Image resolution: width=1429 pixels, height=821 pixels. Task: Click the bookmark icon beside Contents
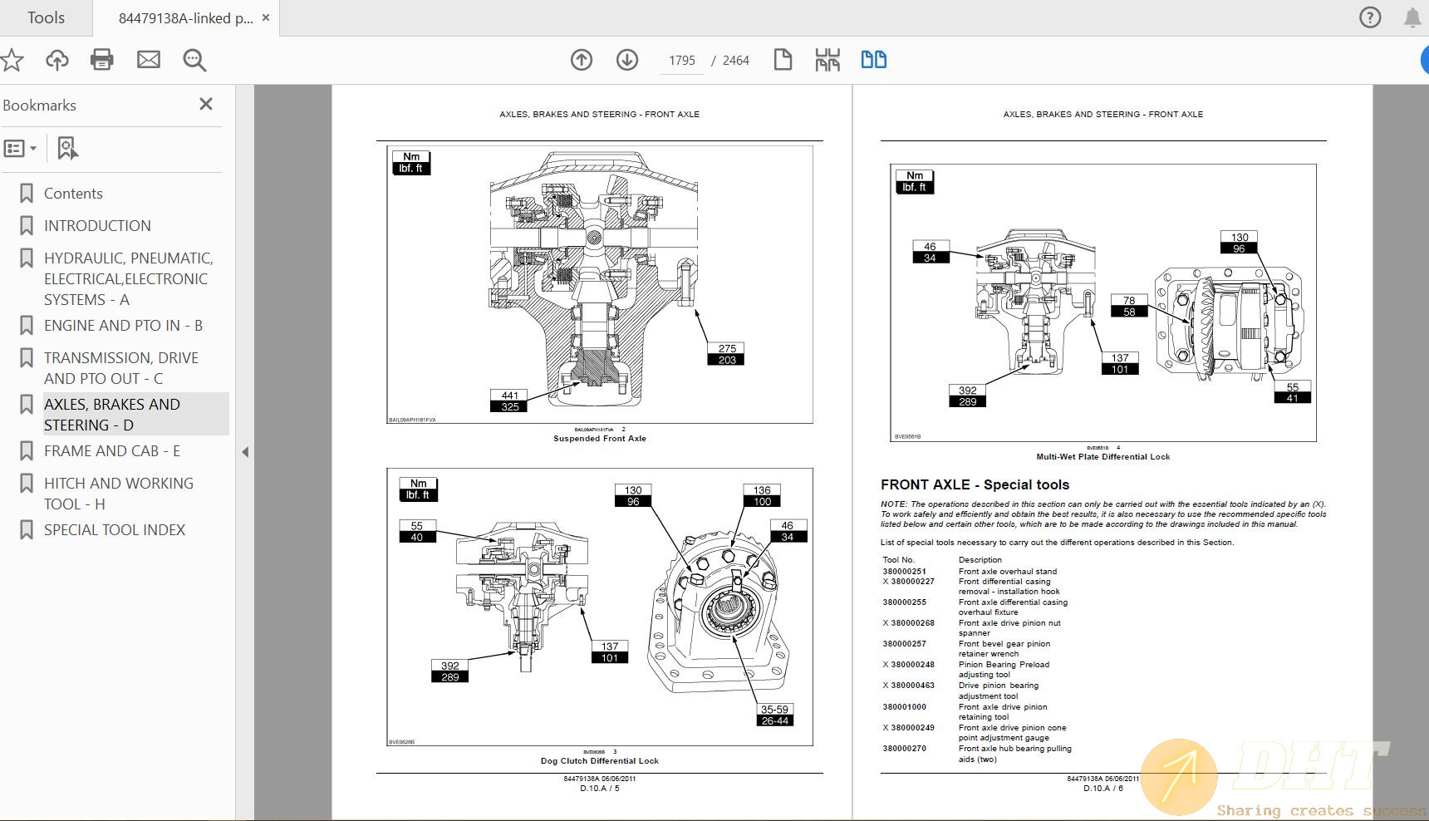pos(27,194)
